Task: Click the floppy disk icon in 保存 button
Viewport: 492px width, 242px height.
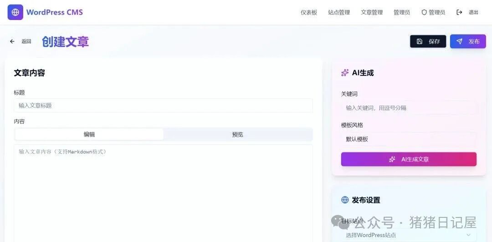Action: pos(420,41)
